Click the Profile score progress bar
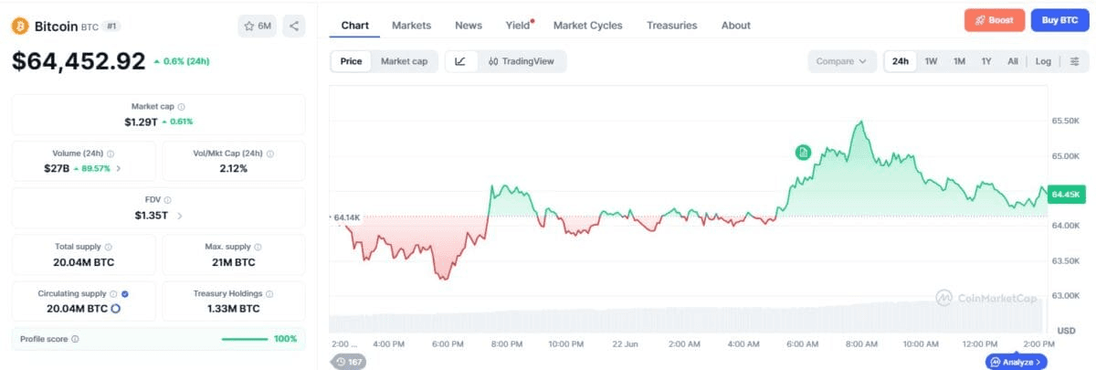 [245, 339]
